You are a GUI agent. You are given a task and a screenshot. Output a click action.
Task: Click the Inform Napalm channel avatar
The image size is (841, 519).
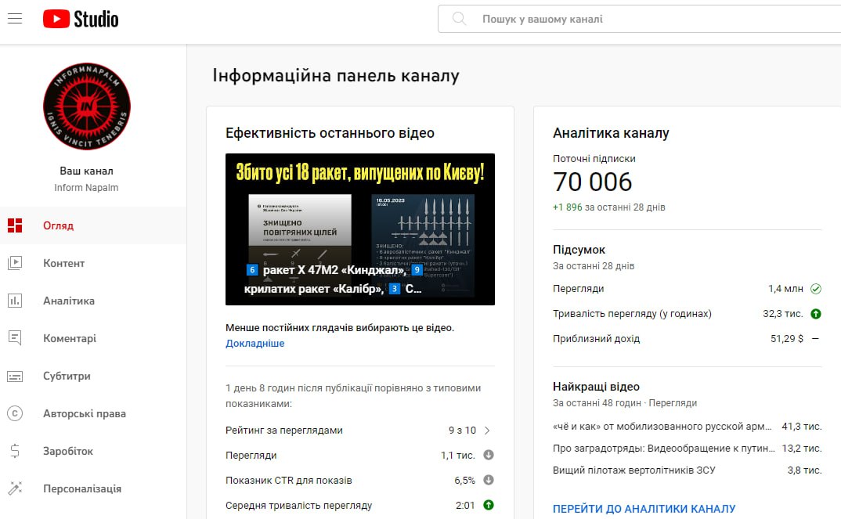(x=87, y=106)
